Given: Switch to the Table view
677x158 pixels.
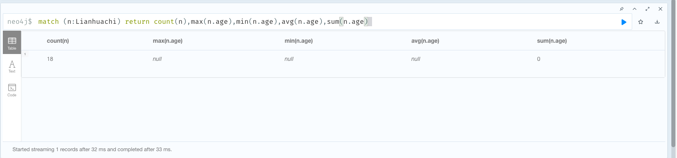Looking at the screenshot, I should pos(12,43).
